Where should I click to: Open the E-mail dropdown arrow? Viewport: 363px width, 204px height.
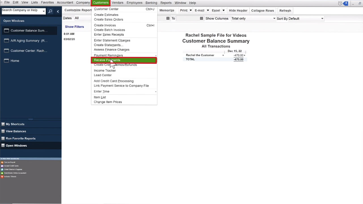pos(208,10)
